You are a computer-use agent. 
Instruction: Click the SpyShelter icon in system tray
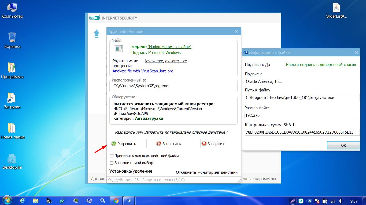(309, 201)
